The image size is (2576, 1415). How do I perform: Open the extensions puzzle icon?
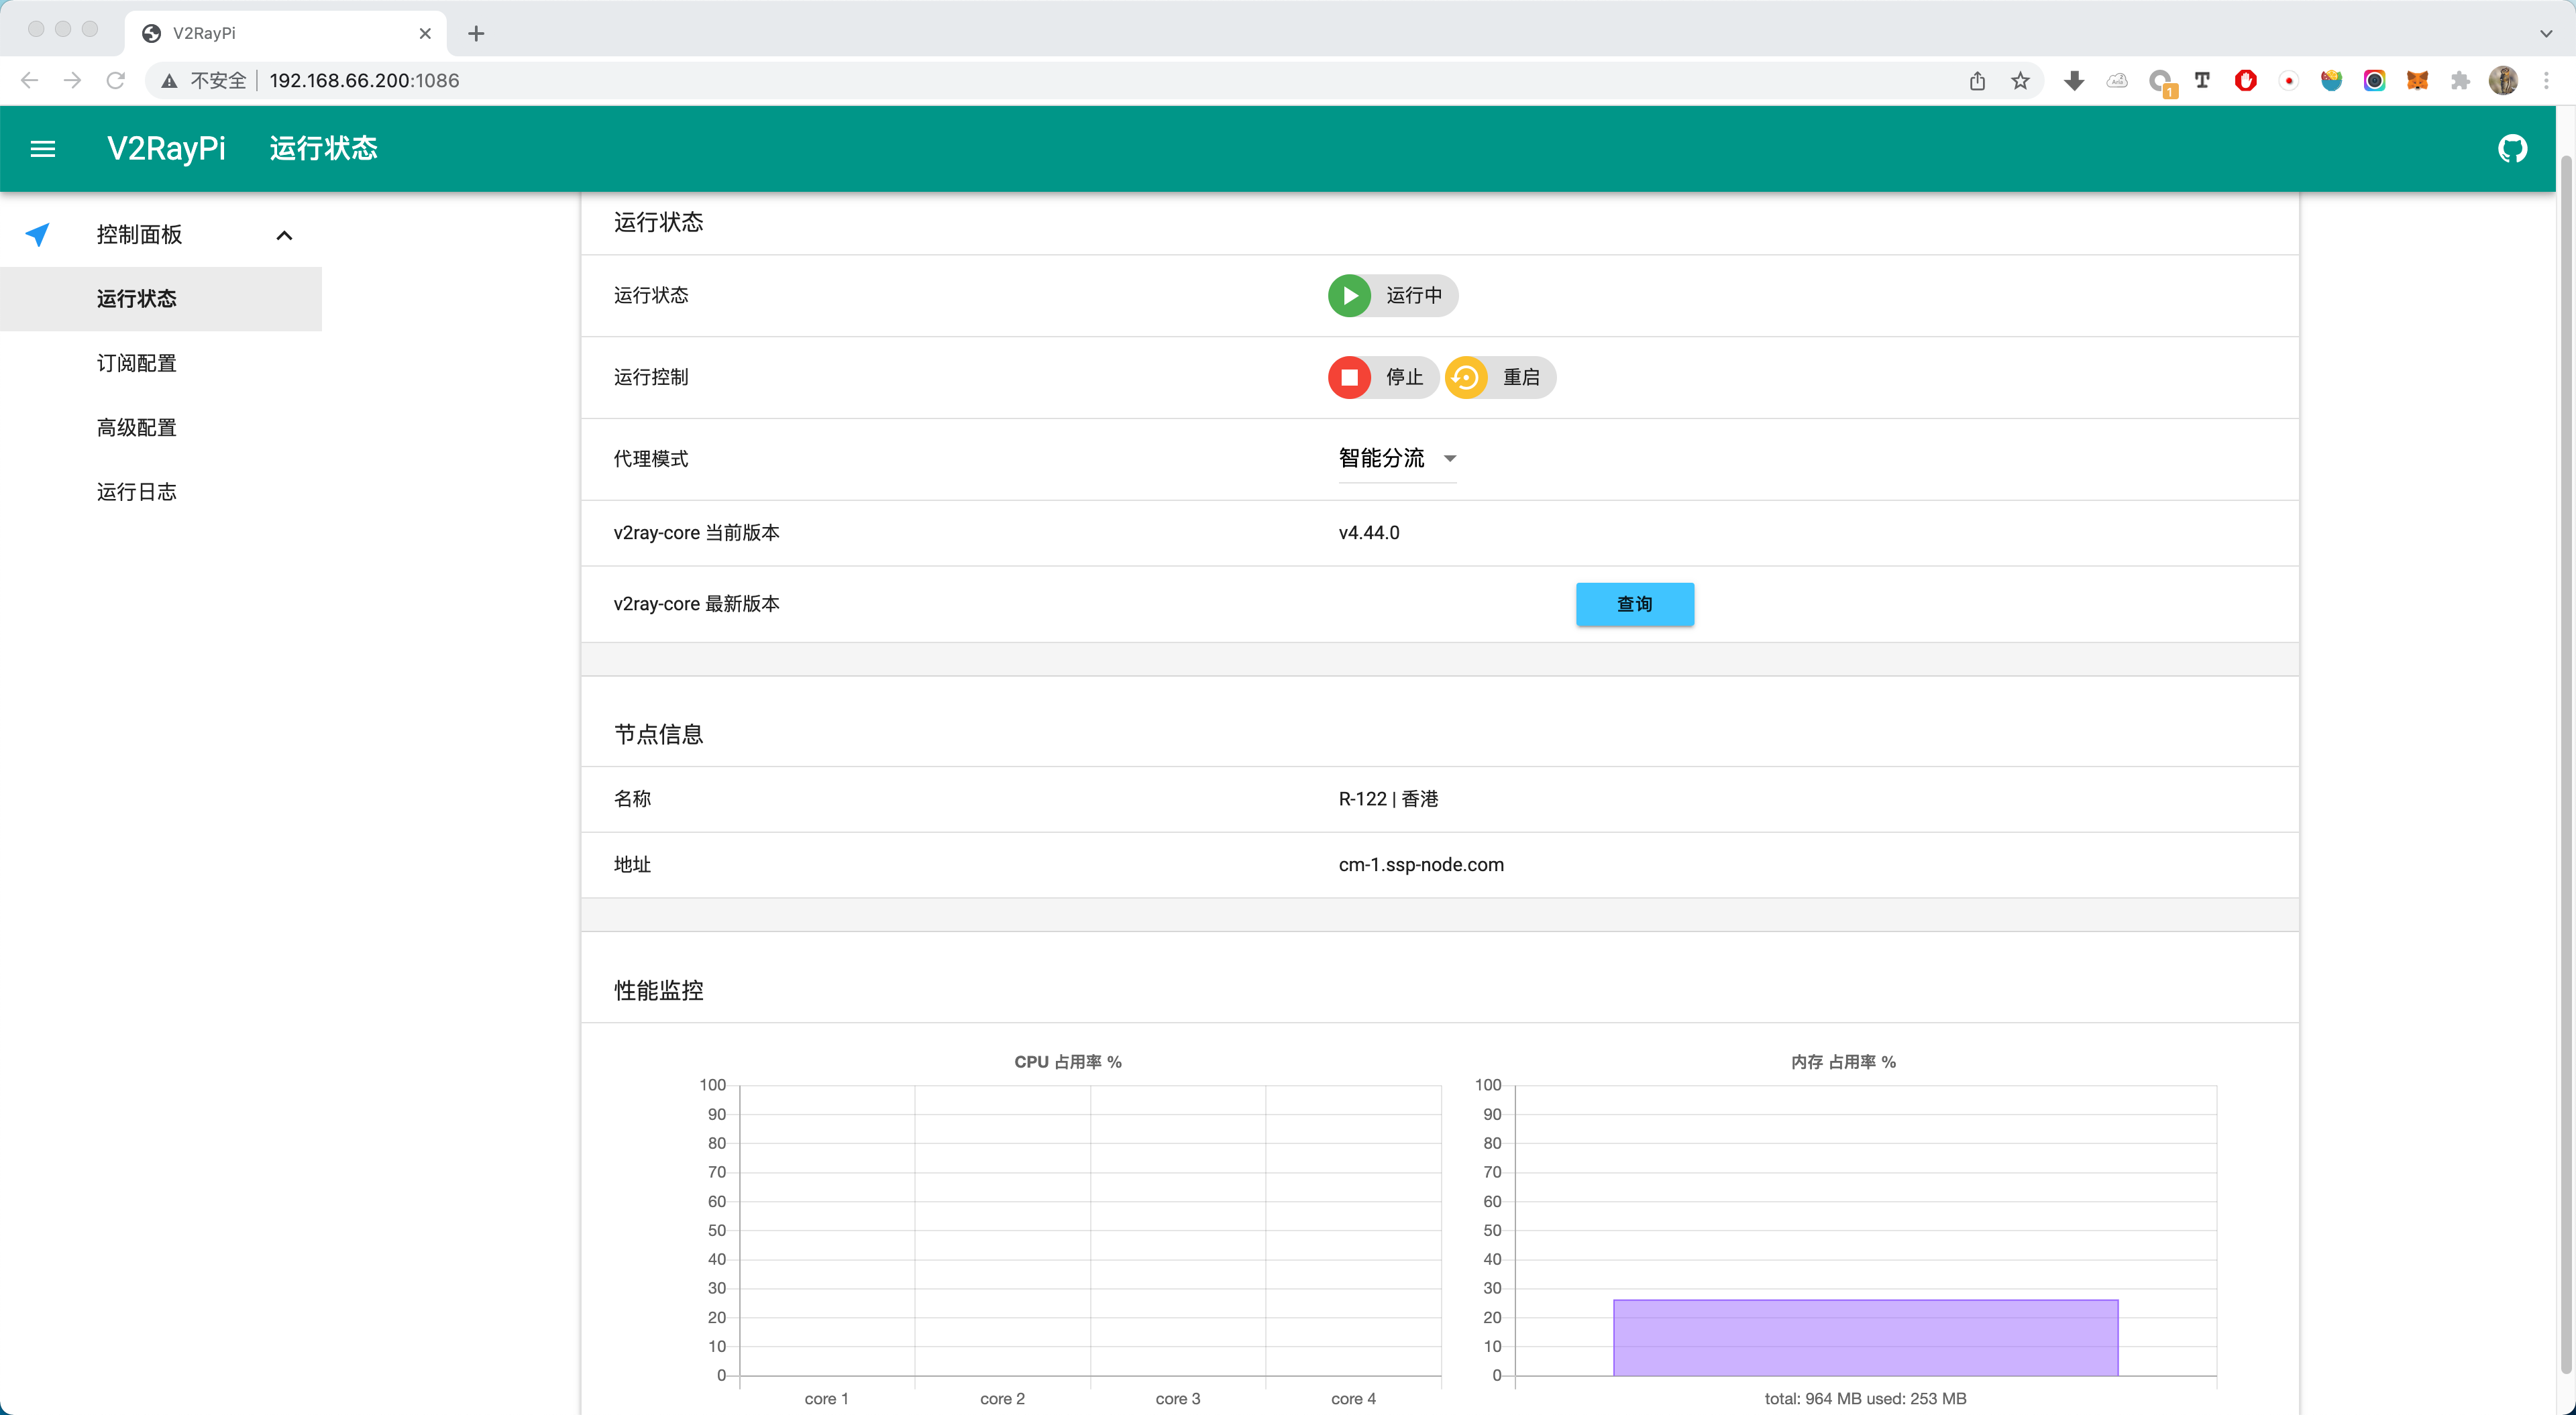[x=2460, y=81]
